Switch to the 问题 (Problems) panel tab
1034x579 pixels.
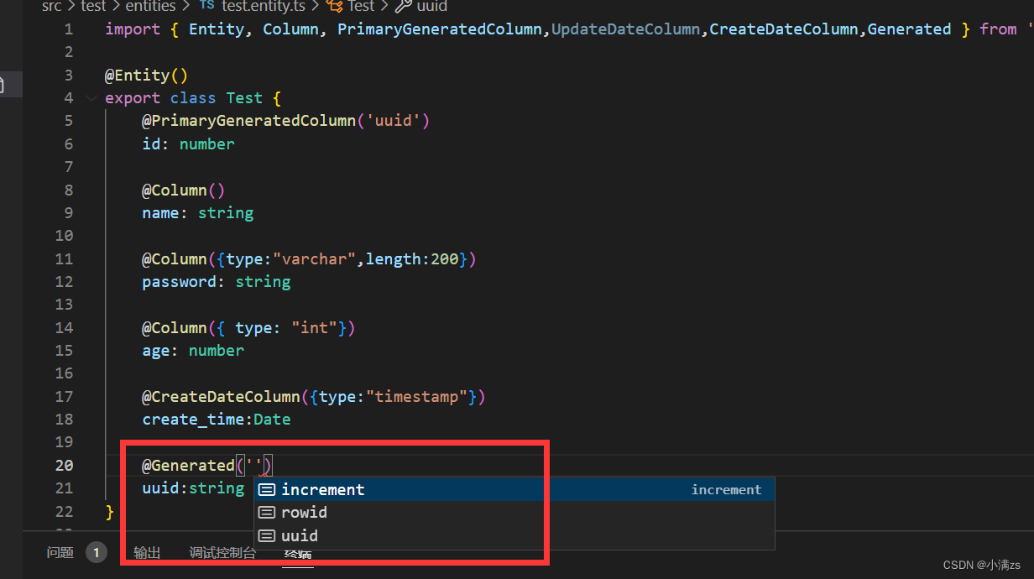pos(60,552)
